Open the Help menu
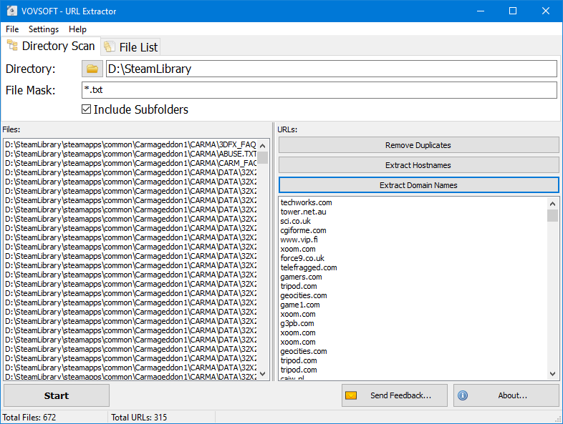 pyautogui.click(x=77, y=29)
